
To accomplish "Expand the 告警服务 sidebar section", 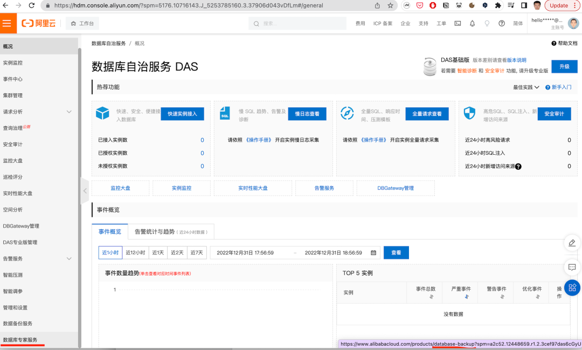I will point(69,259).
